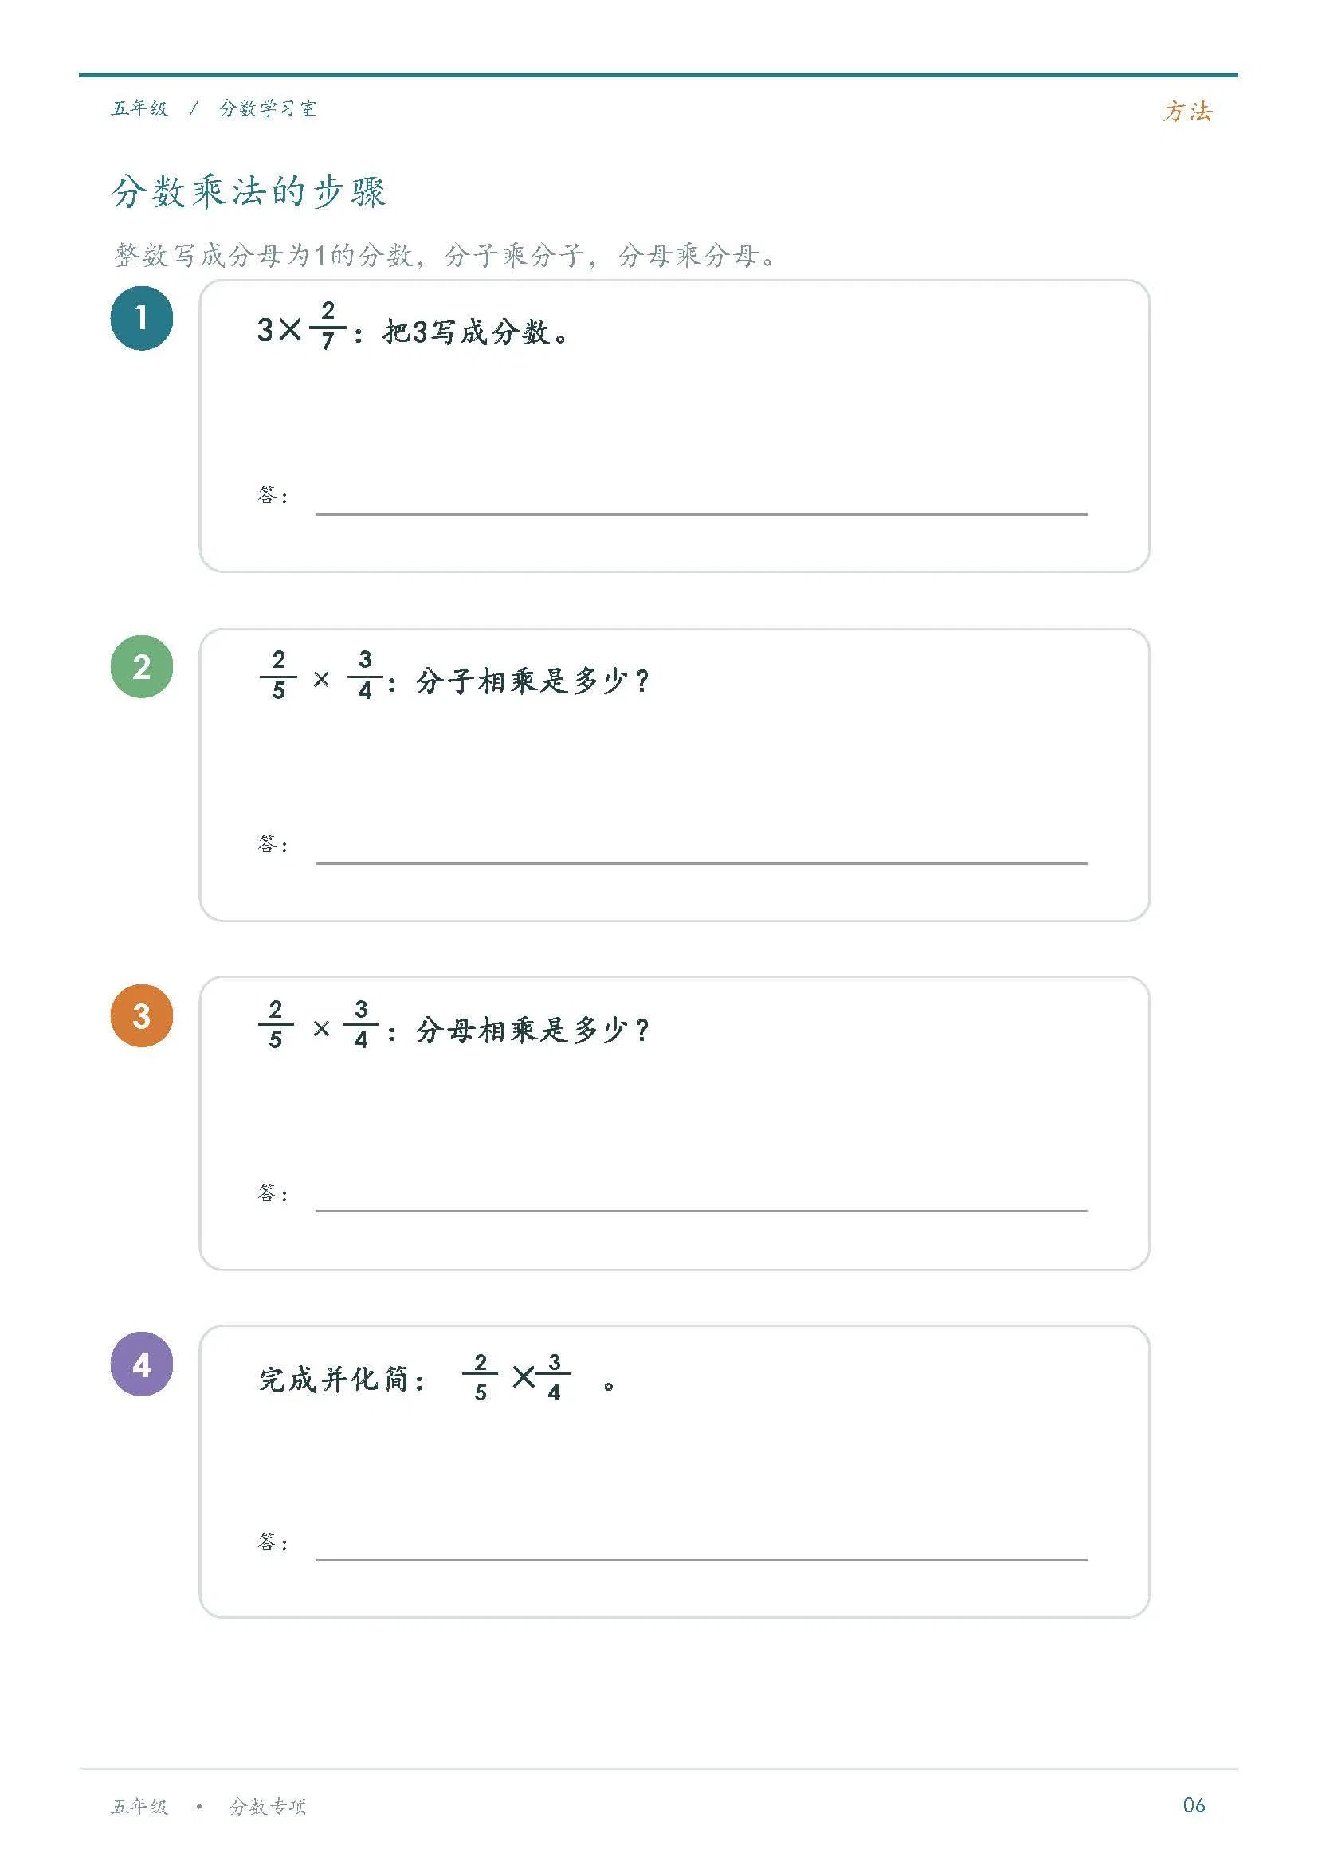Screen dimensions: 1318x1865
Task: Click the footer text 分数专项
Action: click(268, 1807)
